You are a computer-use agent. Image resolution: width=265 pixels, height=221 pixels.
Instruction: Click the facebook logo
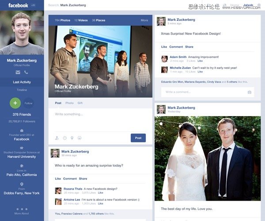[18, 5]
